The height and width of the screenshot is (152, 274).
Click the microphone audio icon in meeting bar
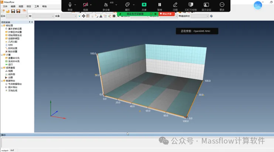point(70,5)
